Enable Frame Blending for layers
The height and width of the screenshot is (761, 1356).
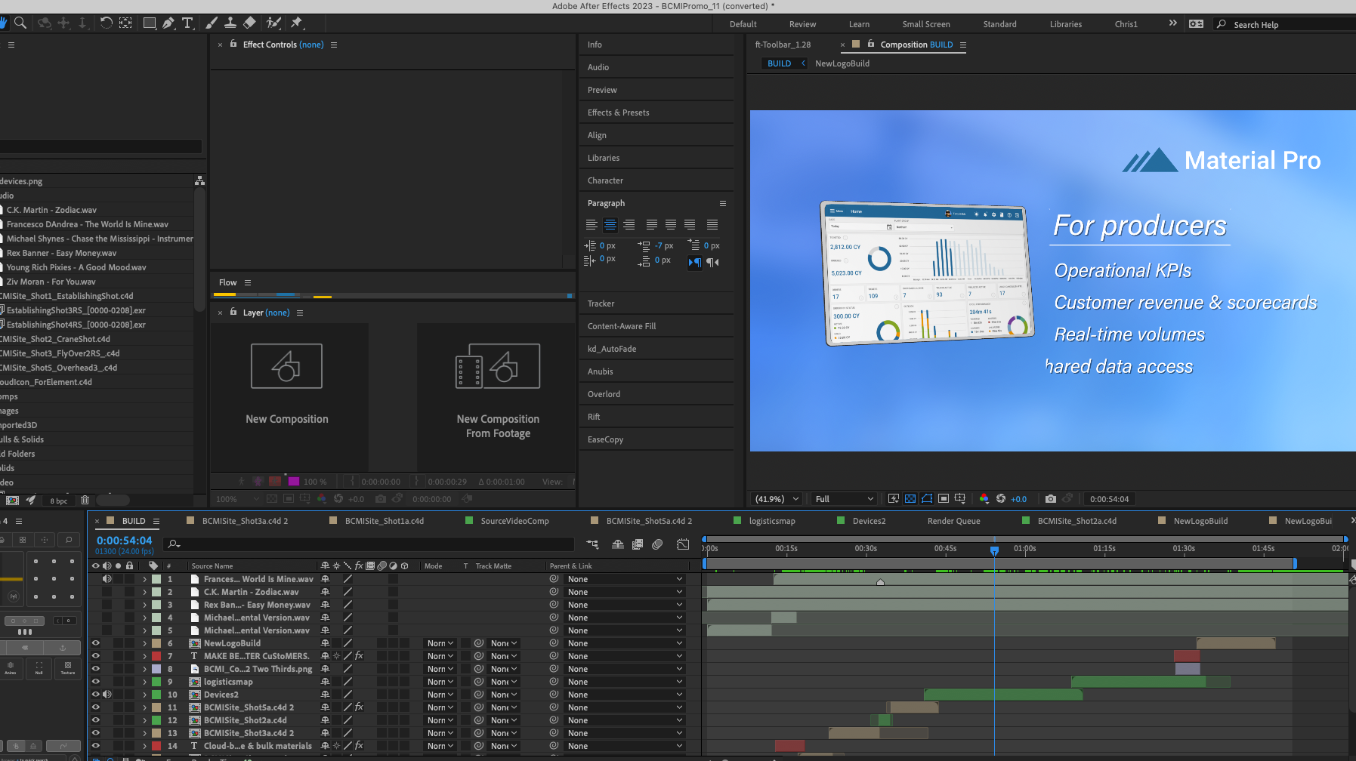pyautogui.click(x=638, y=544)
